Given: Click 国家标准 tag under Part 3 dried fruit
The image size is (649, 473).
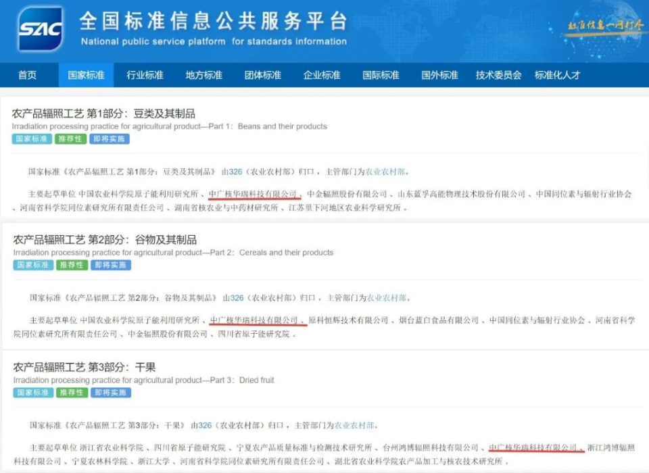Looking at the screenshot, I should click(33, 393).
